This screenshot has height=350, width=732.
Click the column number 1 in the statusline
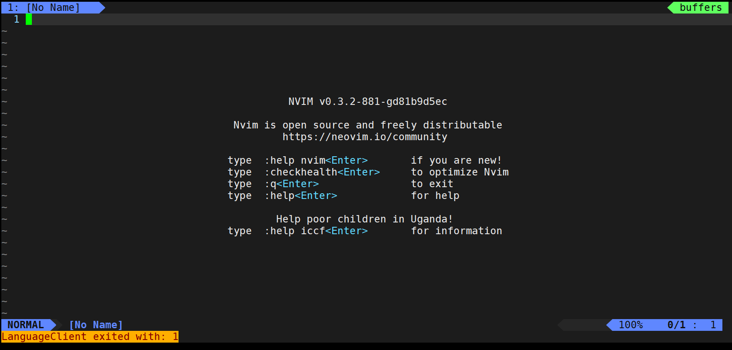(713, 325)
